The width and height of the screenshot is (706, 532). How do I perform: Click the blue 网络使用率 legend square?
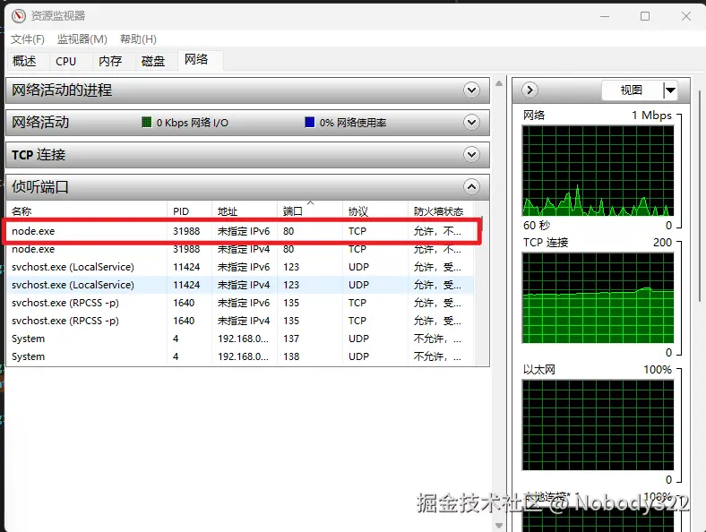(x=310, y=122)
